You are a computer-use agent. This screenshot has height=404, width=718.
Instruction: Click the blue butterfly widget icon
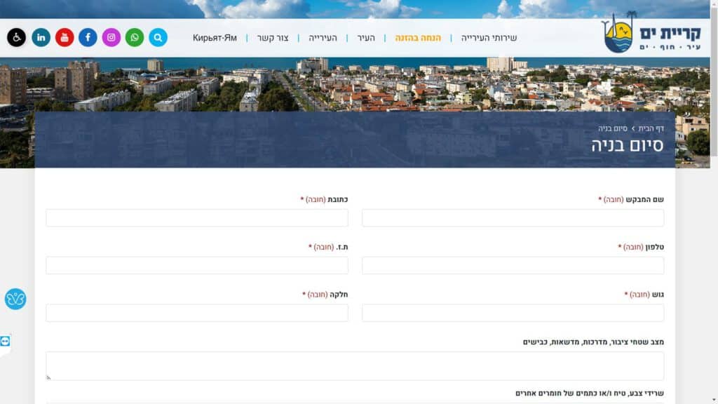click(15, 299)
